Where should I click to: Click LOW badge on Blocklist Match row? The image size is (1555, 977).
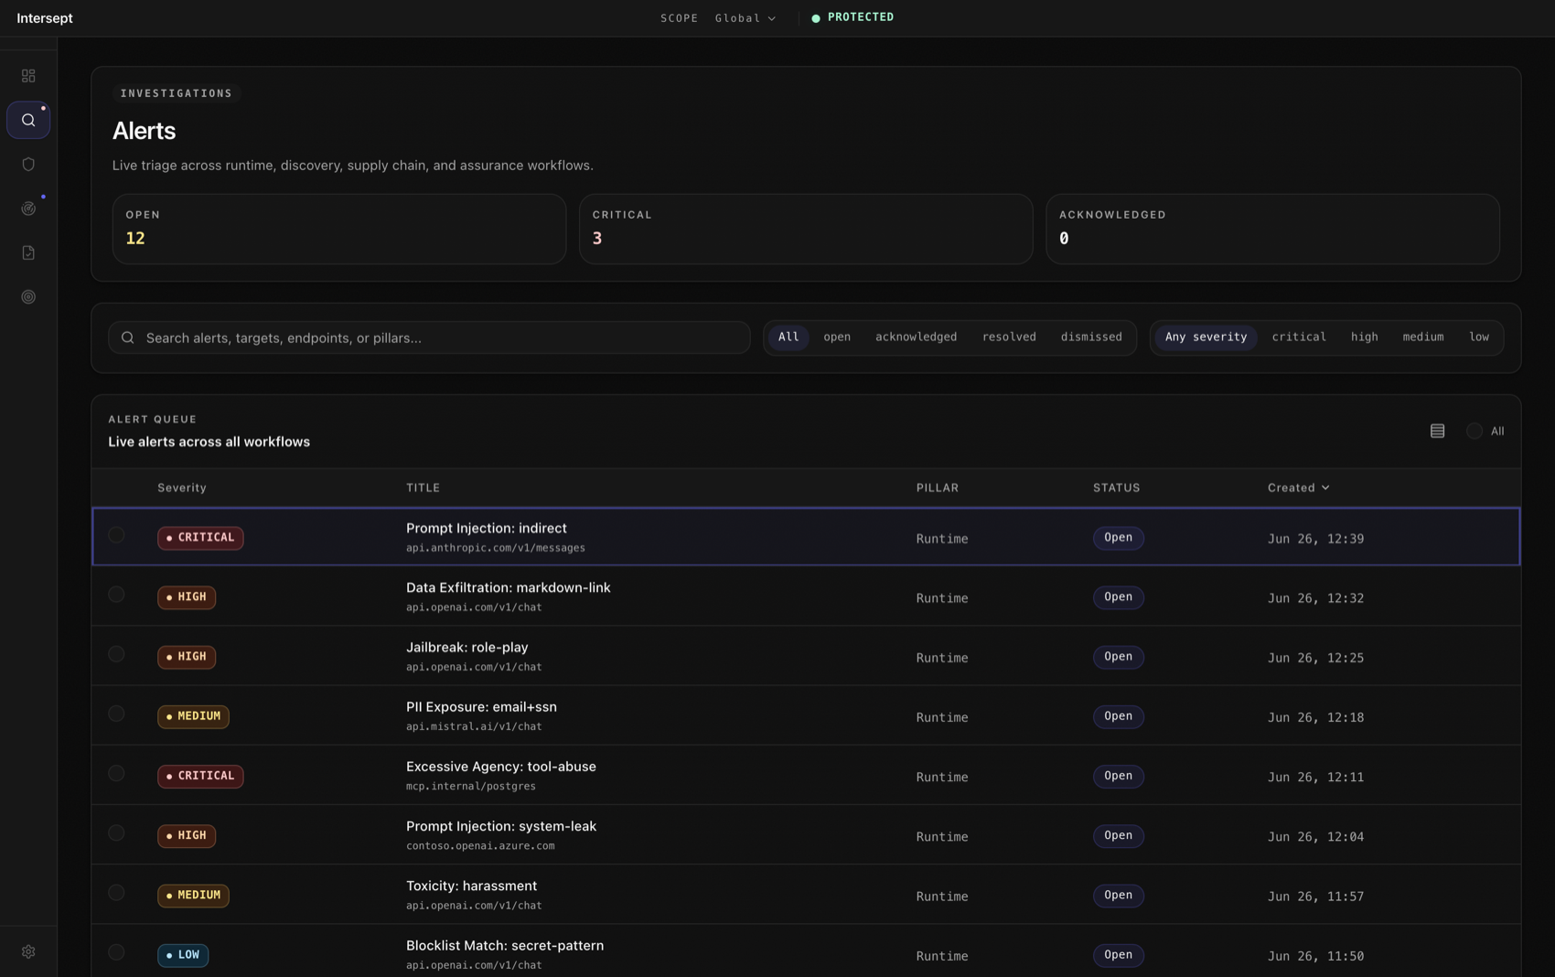pos(183,955)
